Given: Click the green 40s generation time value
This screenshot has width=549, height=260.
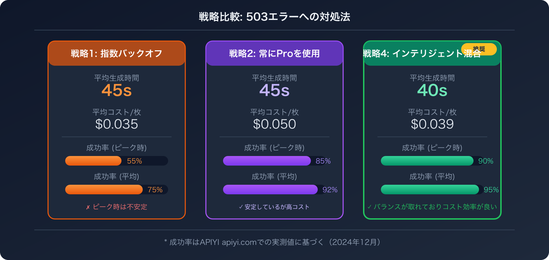Looking at the screenshot, I should [432, 90].
